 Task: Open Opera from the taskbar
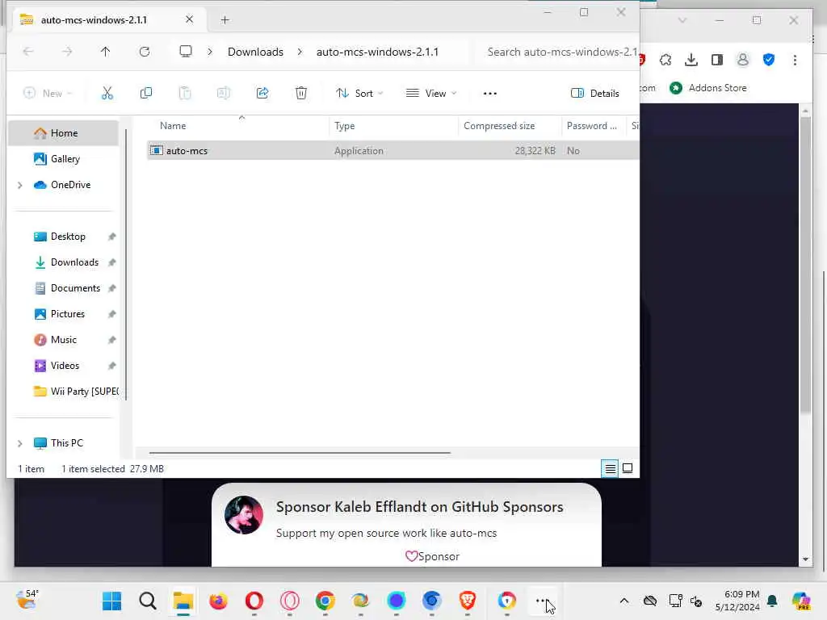[x=254, y=601]
